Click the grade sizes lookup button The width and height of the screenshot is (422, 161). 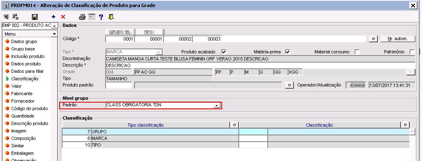[x=411, y=72]
